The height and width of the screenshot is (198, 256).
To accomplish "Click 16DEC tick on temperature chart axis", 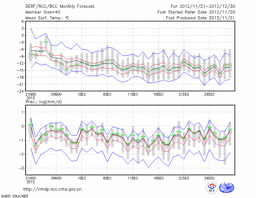I will (158, 94).
